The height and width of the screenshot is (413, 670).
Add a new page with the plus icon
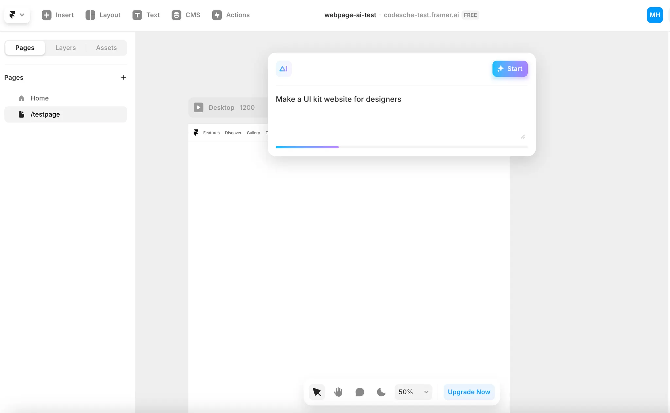coord(124,77)
